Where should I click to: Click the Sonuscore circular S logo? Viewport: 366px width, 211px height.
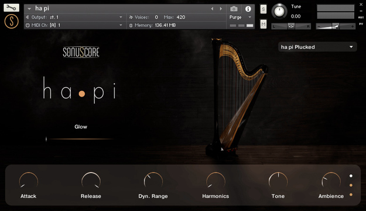coord(12,21)
